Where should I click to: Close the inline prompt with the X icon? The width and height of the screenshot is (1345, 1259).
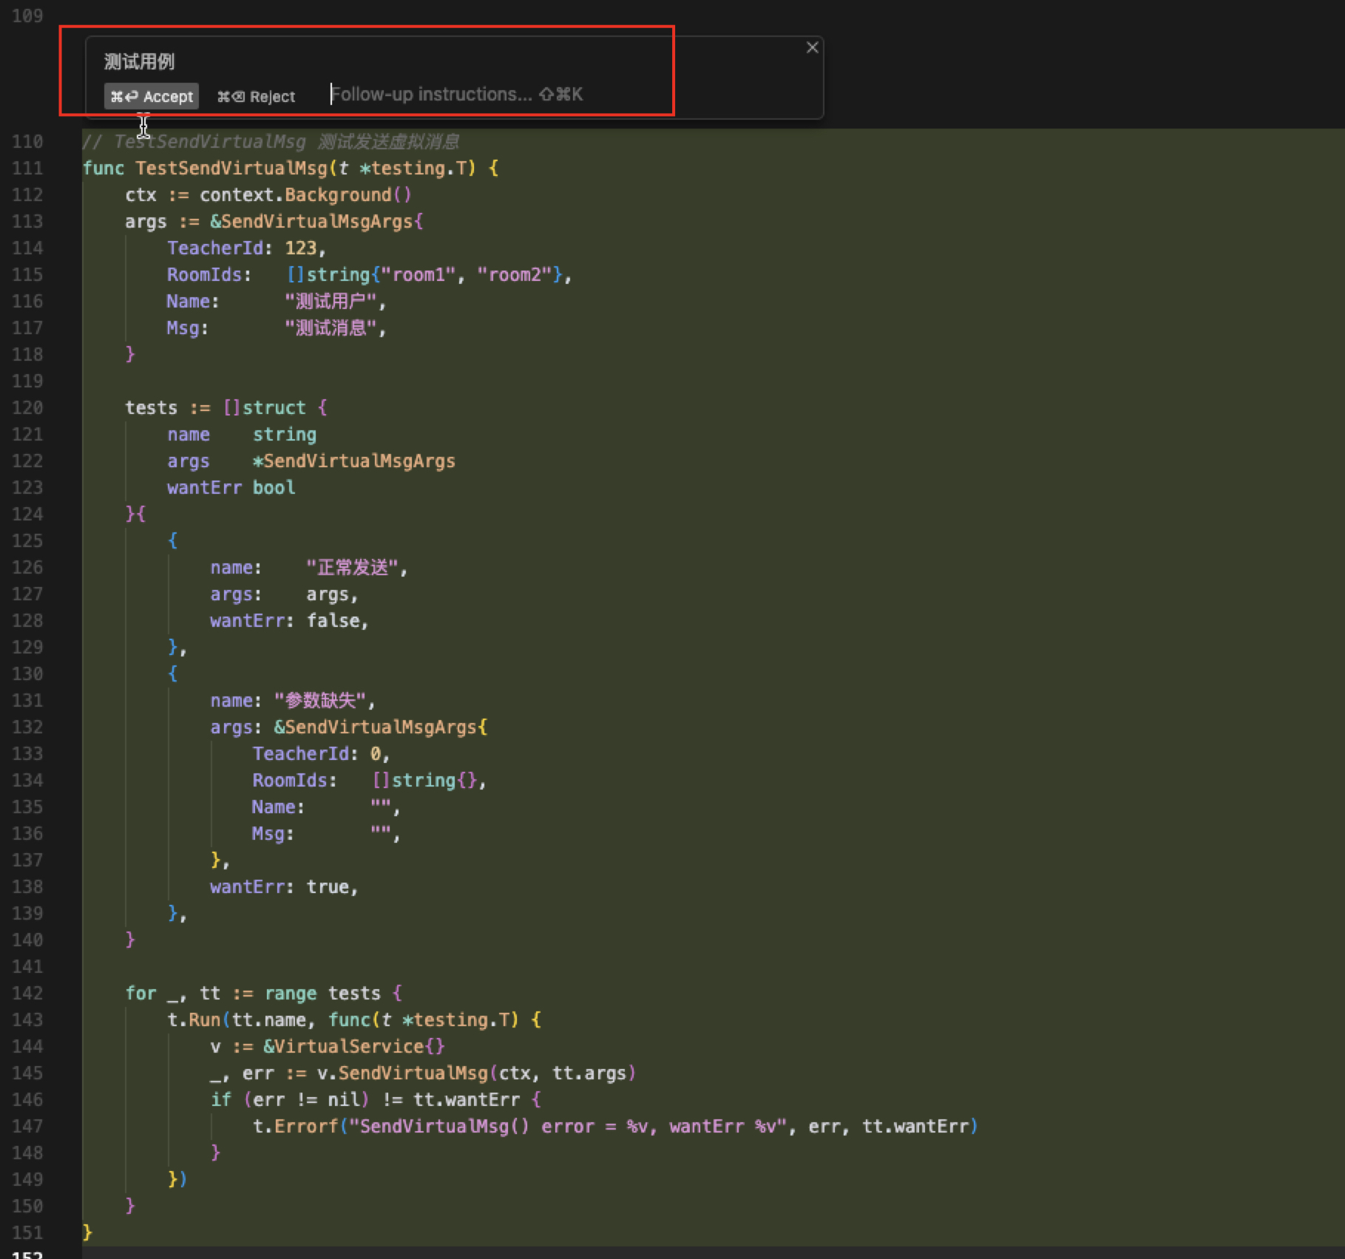point(812,48)
